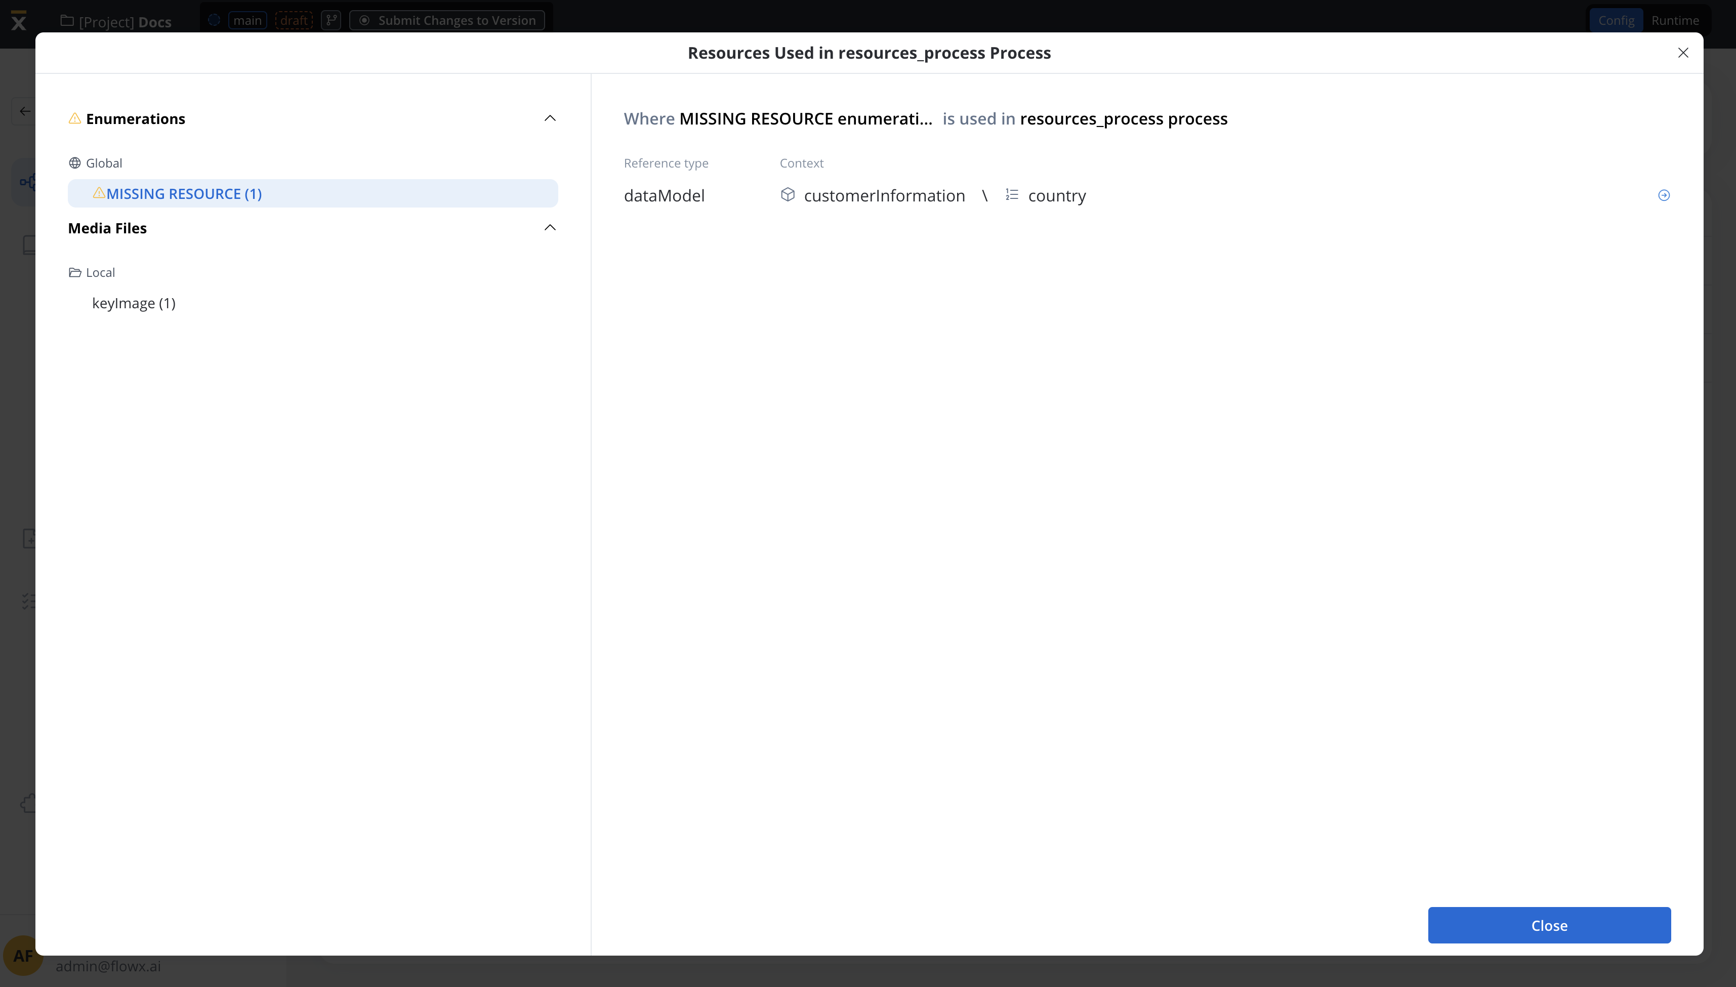Click the Enumerations section heading
Screen dimensions: 1736x987
click(136, 118)
